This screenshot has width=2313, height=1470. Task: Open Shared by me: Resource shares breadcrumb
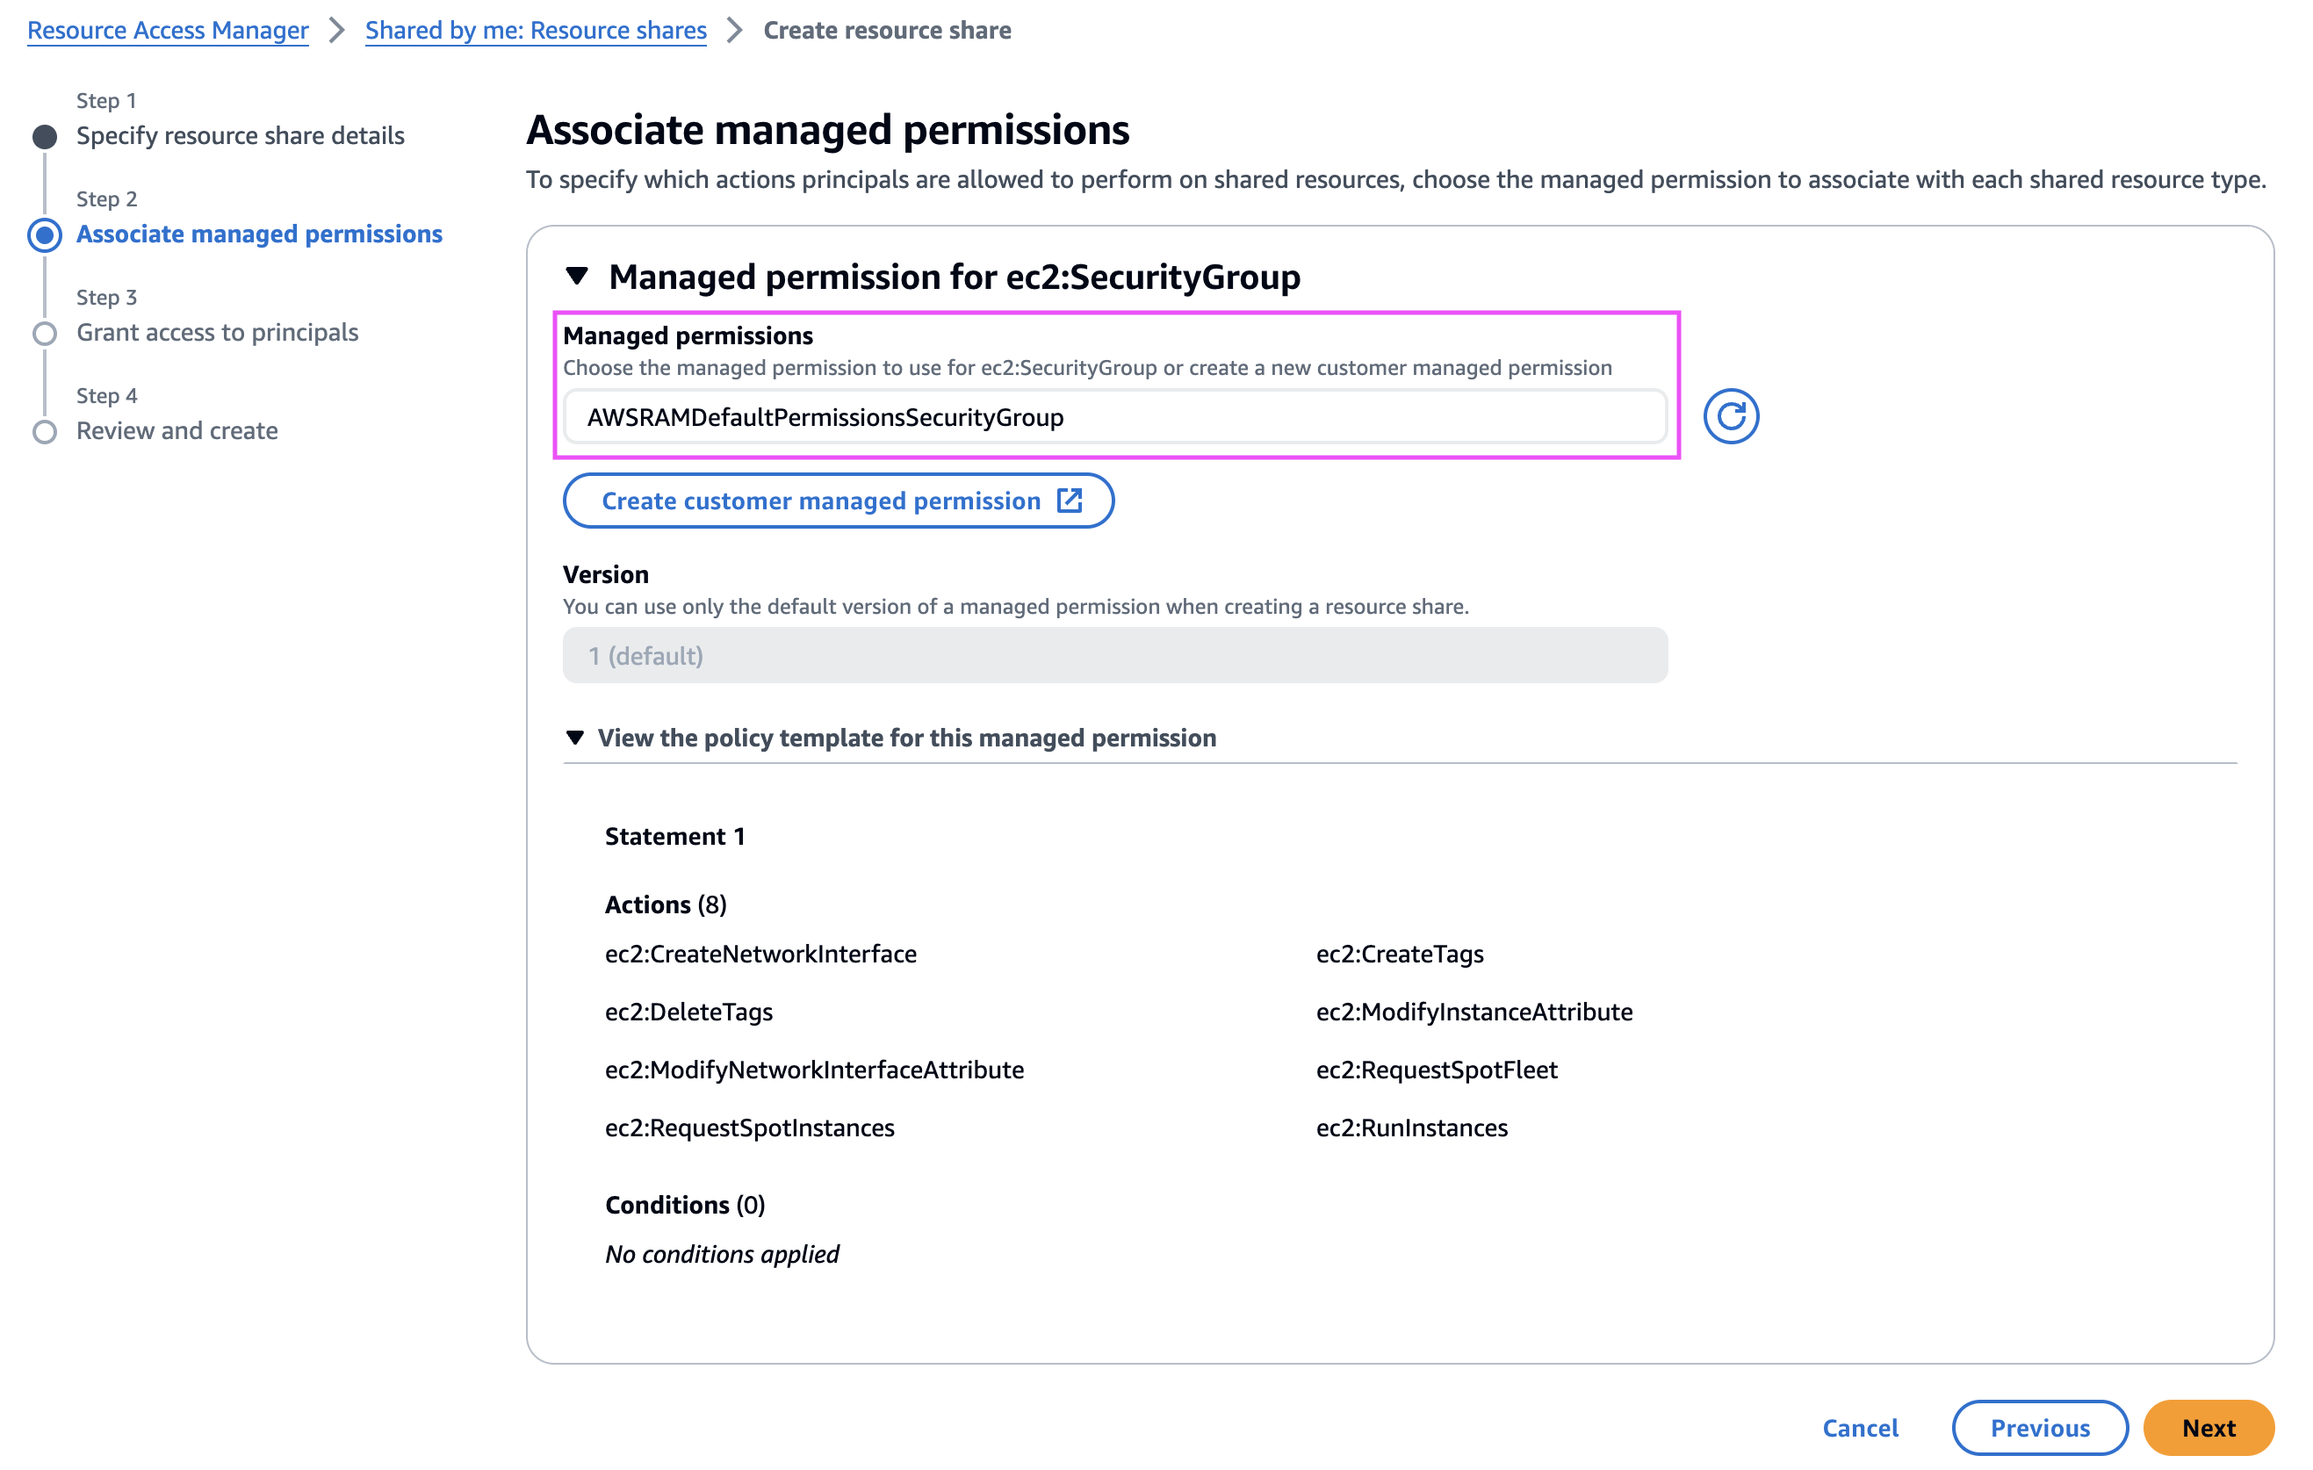point(535,31)
